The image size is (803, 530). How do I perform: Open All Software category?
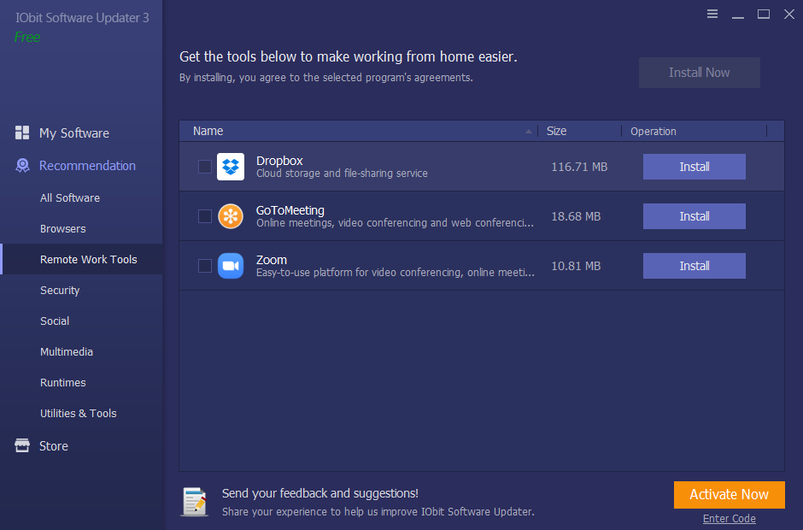[x=70, y=197]
